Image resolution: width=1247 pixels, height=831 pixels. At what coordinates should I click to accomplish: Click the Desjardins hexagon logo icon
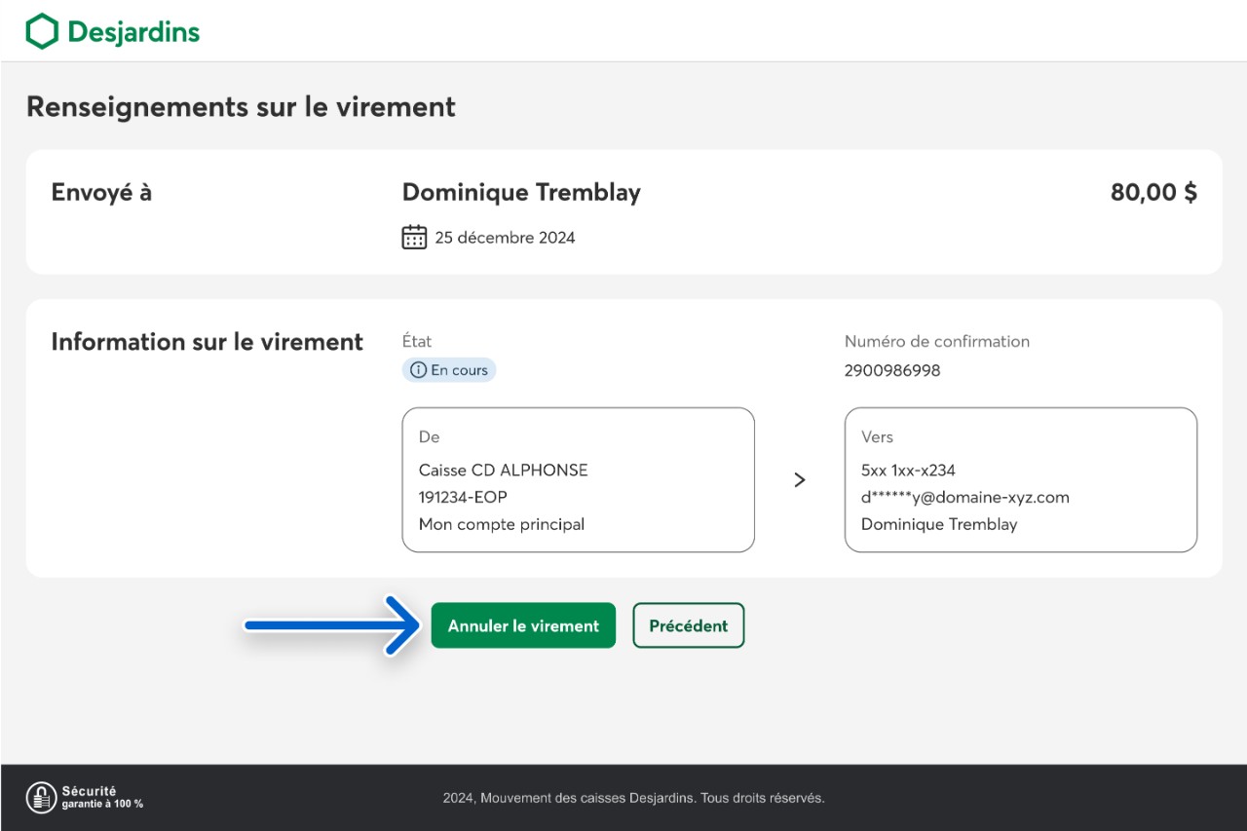click(x=42, y=31)
